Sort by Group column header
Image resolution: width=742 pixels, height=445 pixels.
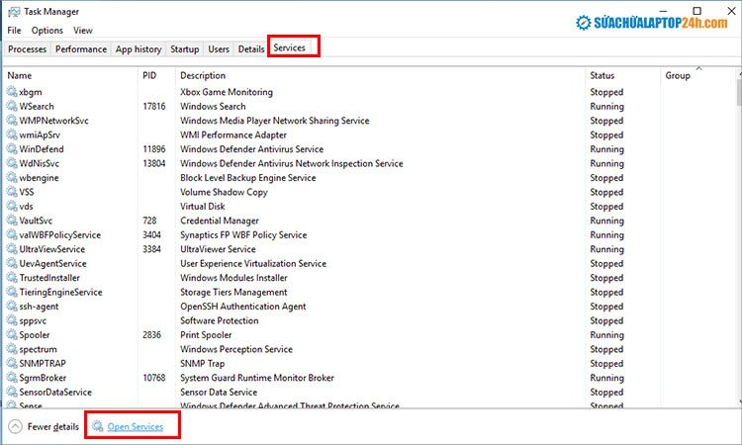pyautogui.click(x=698, y=75)
